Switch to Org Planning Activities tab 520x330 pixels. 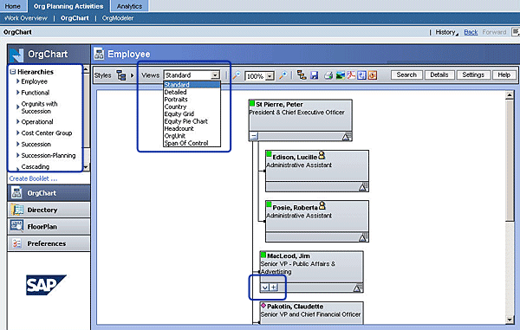point(68,6)
